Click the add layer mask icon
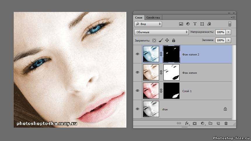The width and height of the screenshot is (251, 141). pos(195,124)
